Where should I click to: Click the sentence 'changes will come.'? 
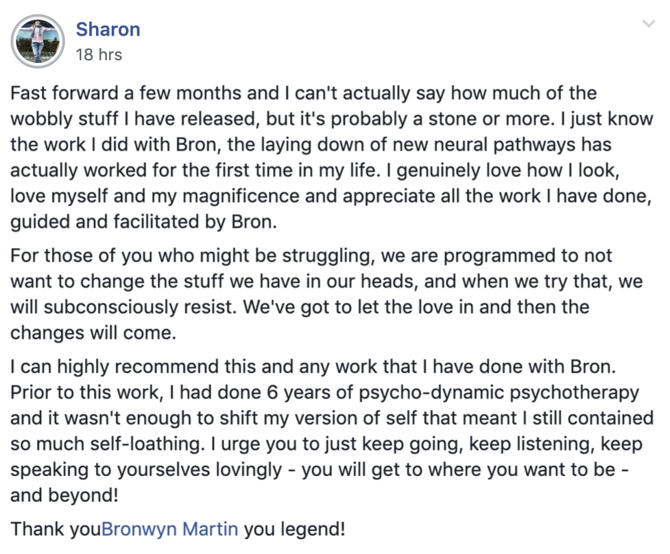pyautogui.click(x=93, y=333)
